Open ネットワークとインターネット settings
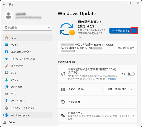The image size is (142, 127). coord(28,59)
